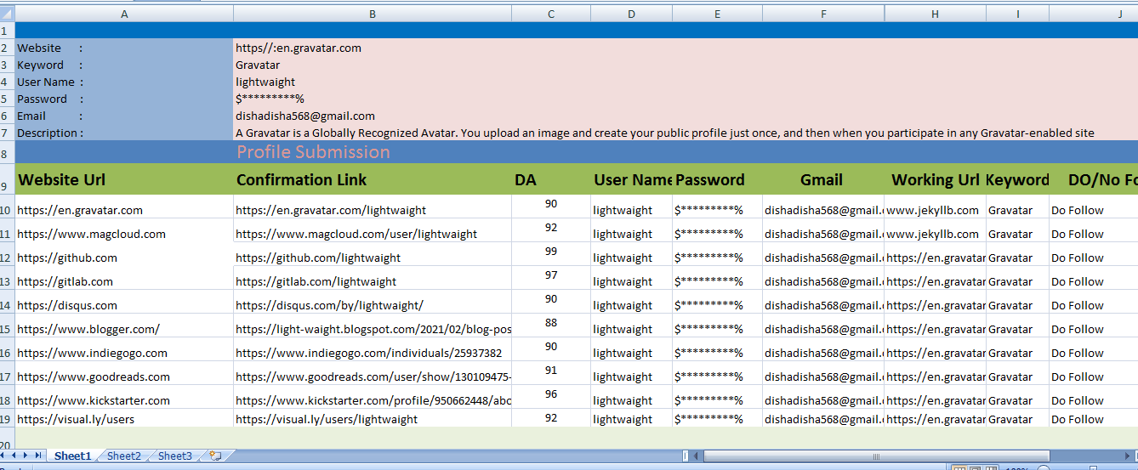1138x470 pixels.
Task: Click the 'Profile Submission' heading cell
Action: [373, 152]
